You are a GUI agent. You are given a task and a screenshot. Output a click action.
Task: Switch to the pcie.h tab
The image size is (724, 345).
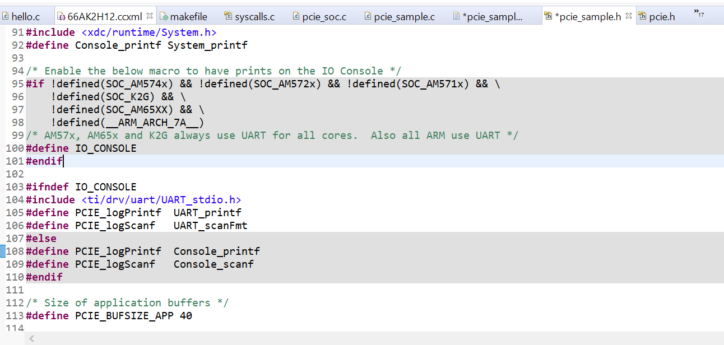pyautogui.click(x=661, y=16)
